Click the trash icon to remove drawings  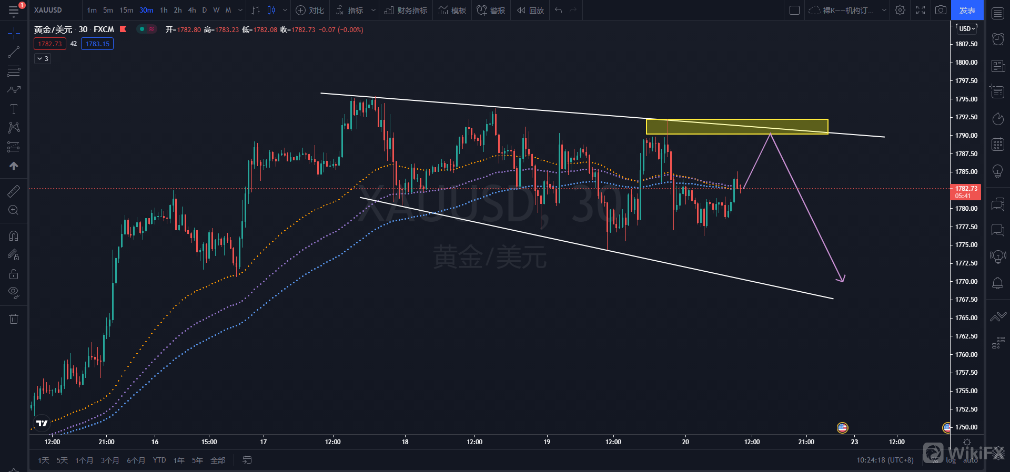tap(14, 319)
